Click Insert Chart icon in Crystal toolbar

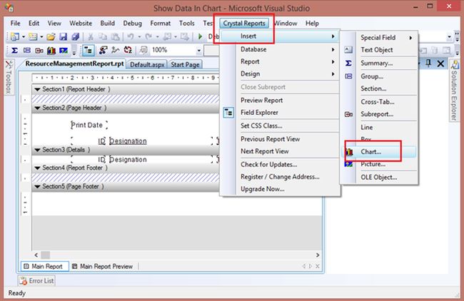point(51,51)
